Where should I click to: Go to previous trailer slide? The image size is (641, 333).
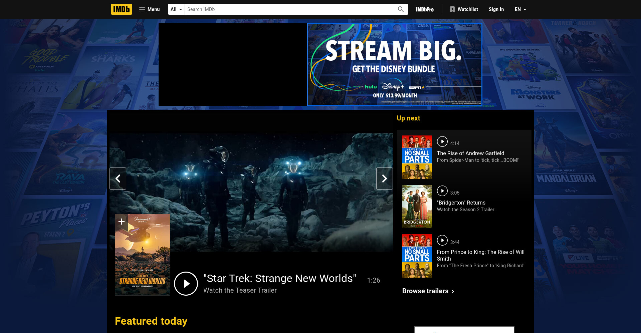coord(118,179)
